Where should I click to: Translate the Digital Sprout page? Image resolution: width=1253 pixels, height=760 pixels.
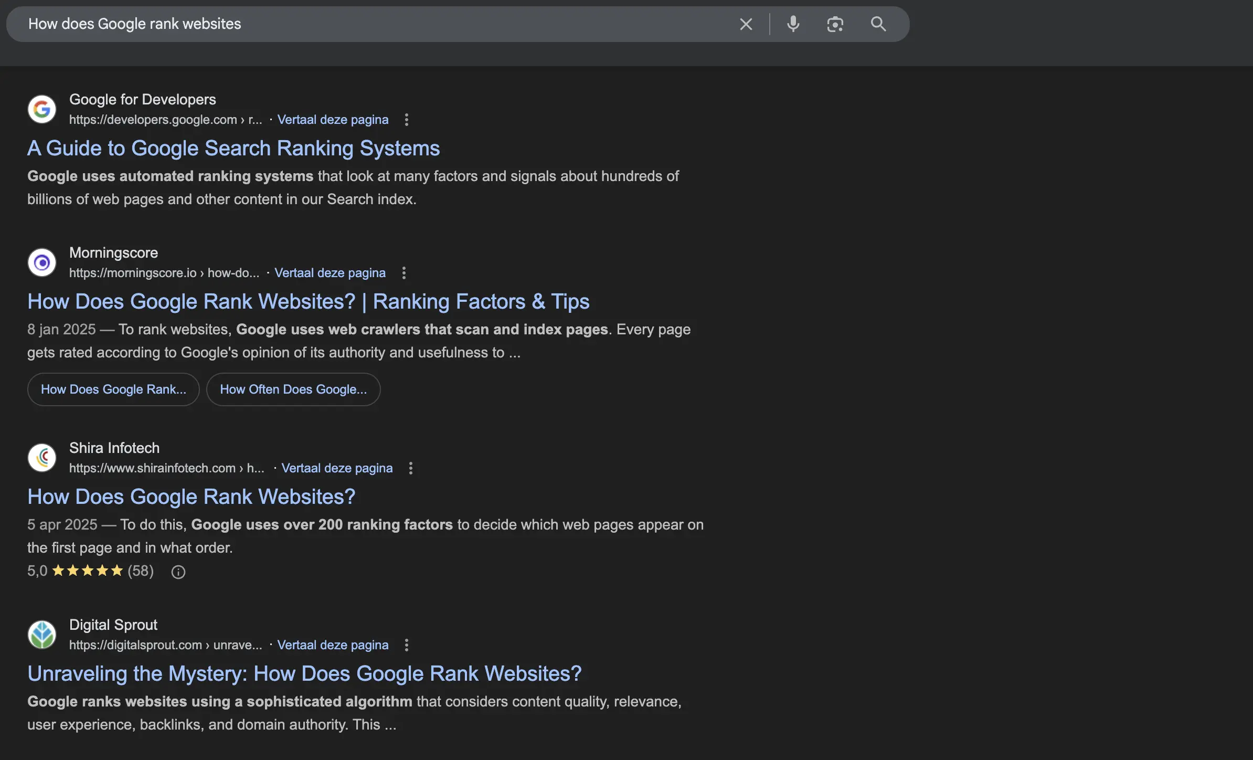333,645
